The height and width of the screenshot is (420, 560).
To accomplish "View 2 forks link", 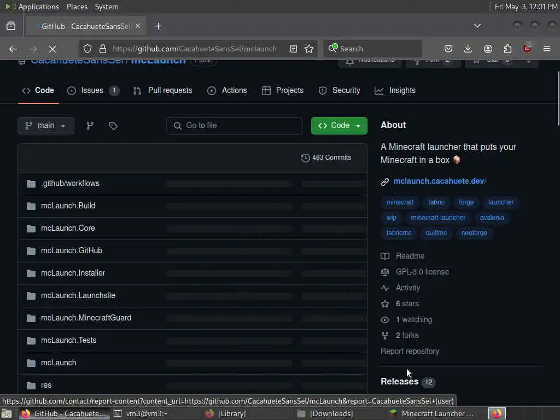I will pos(400,335).
